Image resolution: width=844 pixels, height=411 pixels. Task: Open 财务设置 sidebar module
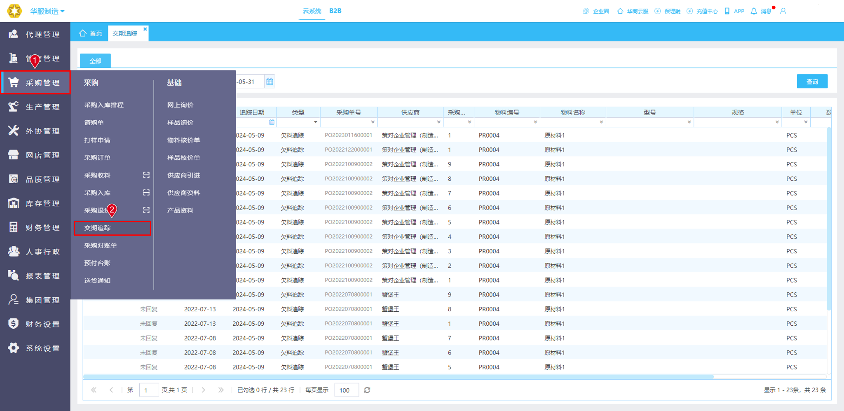(35, 324)
